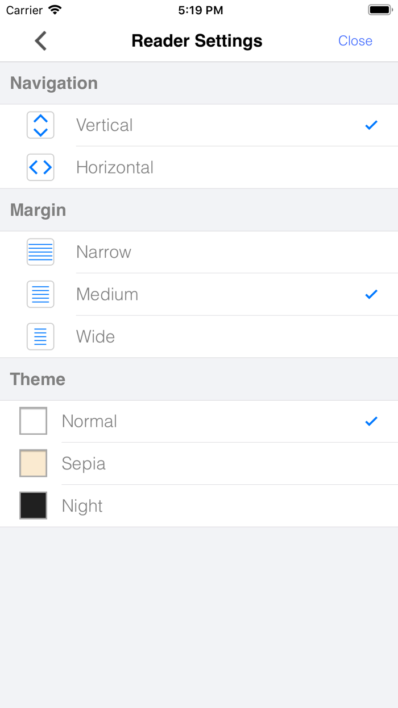
Task: Tap the narrow margin lines icon
Action: [x=40, y=252]
